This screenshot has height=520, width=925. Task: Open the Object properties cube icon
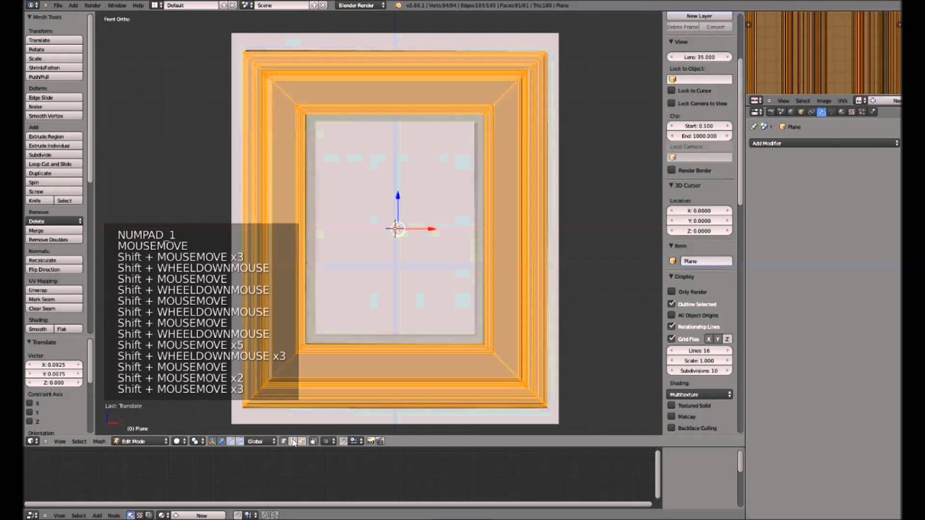tap(801, 112)
